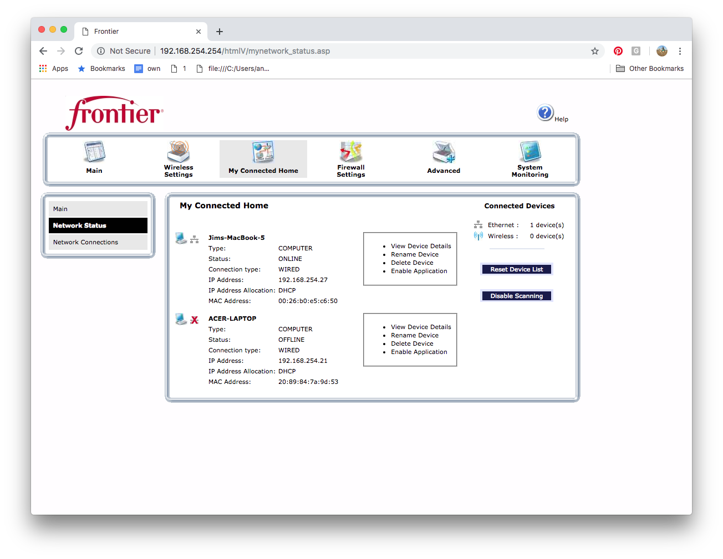Click the Frontier logo

(115, 113)
